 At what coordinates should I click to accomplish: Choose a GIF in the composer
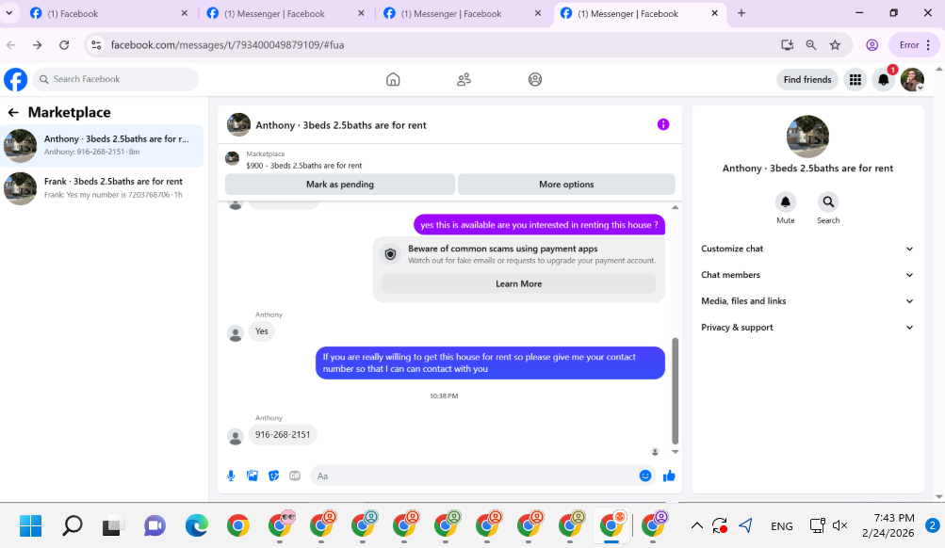tap(295, 475)
